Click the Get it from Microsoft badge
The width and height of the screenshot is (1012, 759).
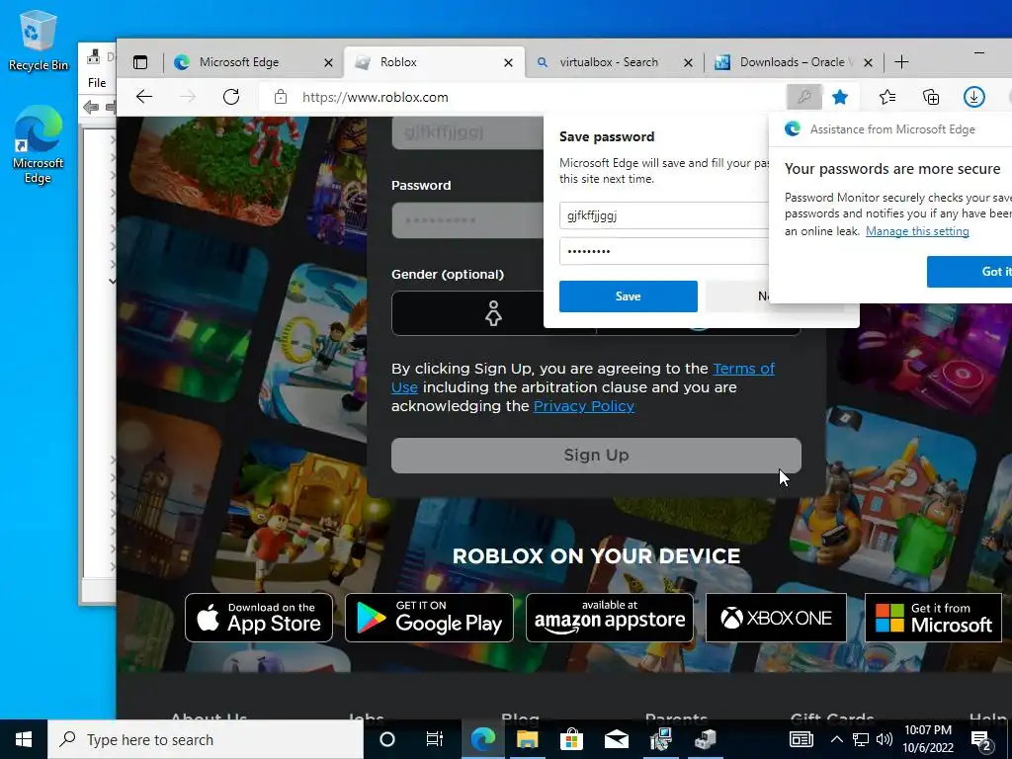pyautogui.click(x=933, y=618)
